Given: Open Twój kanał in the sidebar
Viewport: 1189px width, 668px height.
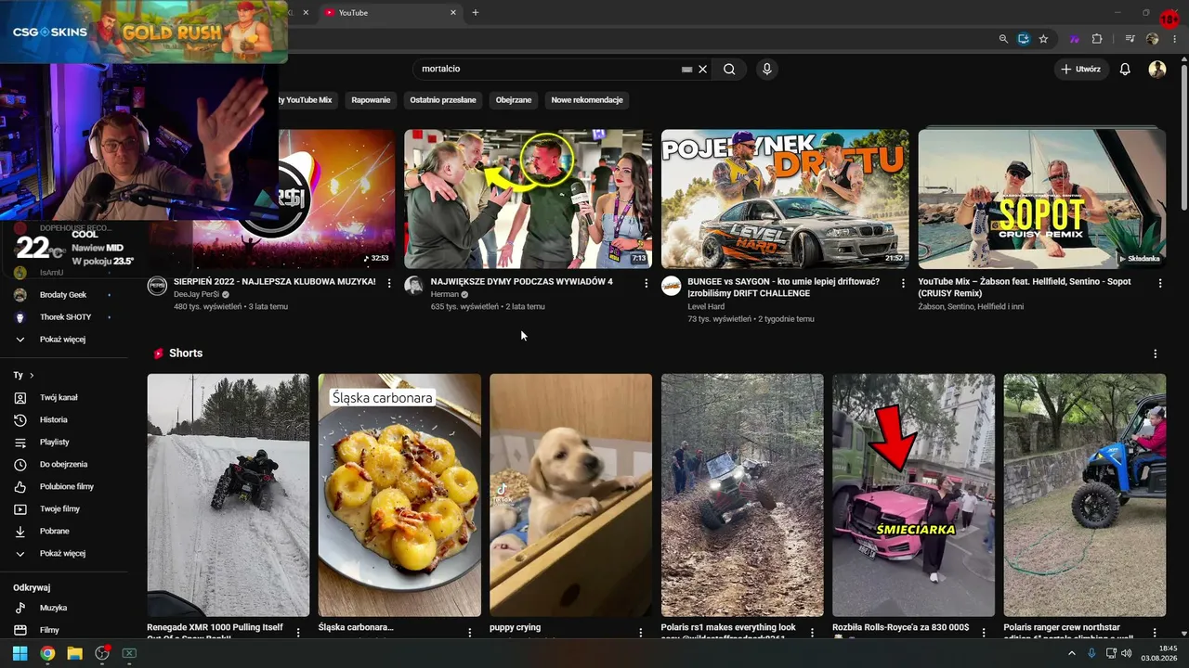Looking at the screenshot, I should [59, 397].
